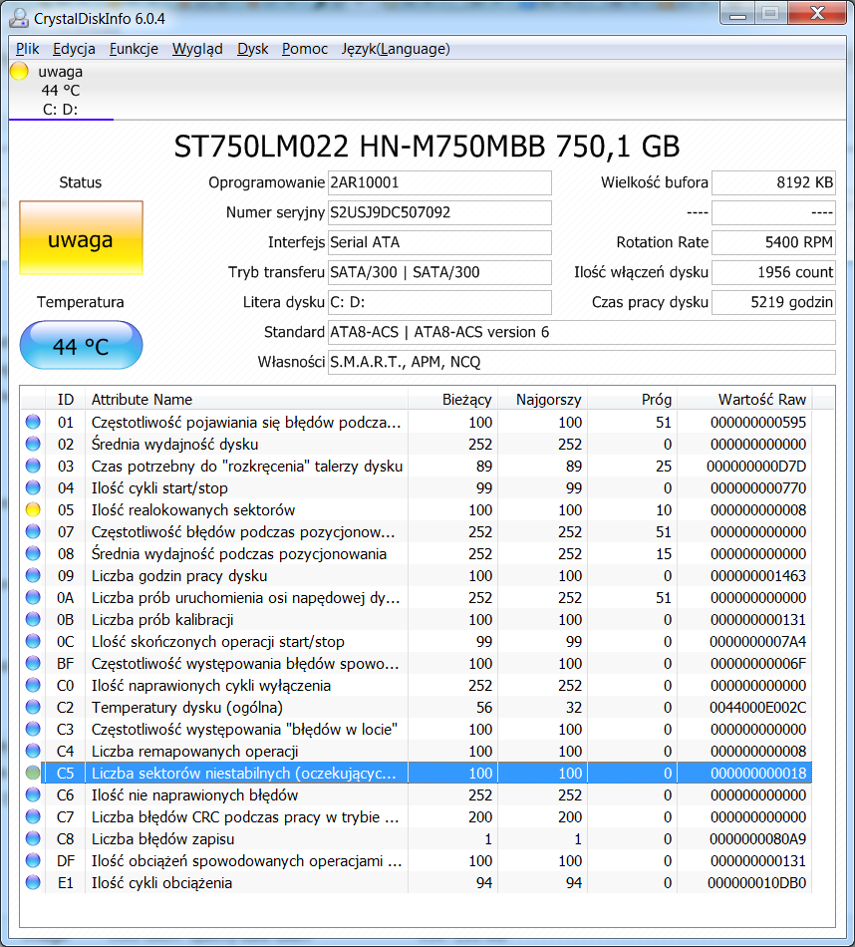Click the Tryb transferu field SATA/300
The width and height of the screenshot is (855, 947).
point(439,272)
